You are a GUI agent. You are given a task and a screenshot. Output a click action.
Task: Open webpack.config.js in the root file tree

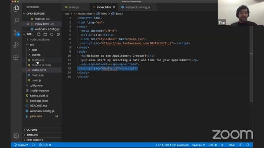[x=42, y=111]
